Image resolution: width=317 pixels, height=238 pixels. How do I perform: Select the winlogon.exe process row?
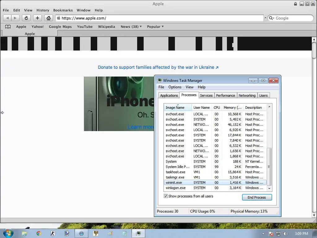coord(215,188)
